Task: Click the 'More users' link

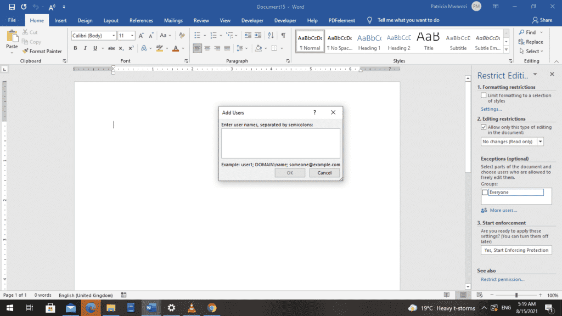Action: pos(503,210)
